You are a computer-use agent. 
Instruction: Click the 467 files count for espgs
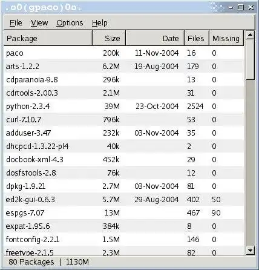coord(193,212)
